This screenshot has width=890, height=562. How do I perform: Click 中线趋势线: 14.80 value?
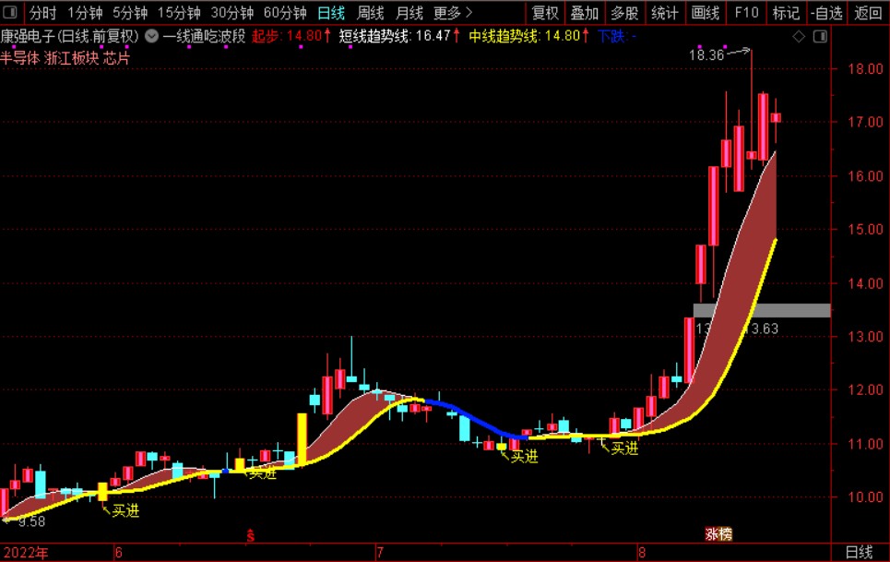pyautogui.click(x=529, y=36)
